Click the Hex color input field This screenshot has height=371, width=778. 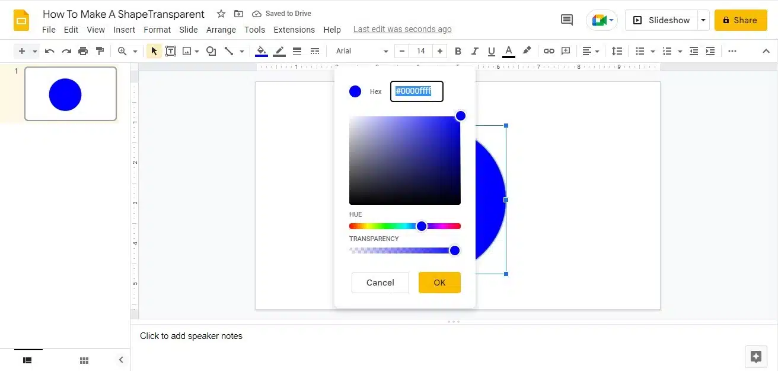tap(416, 91)
